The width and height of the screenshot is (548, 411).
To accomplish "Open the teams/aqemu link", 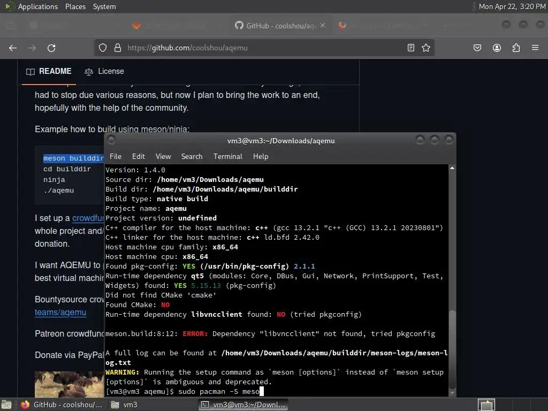I will click(x=60, y=313).
